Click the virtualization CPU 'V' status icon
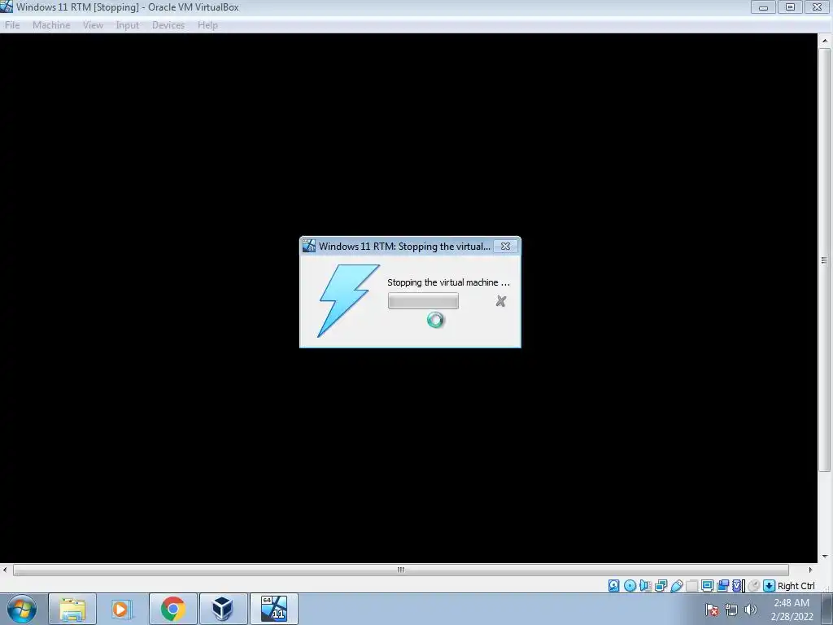Image resolution: width=833 pixels, height=625 pixels. pos(738,586)
